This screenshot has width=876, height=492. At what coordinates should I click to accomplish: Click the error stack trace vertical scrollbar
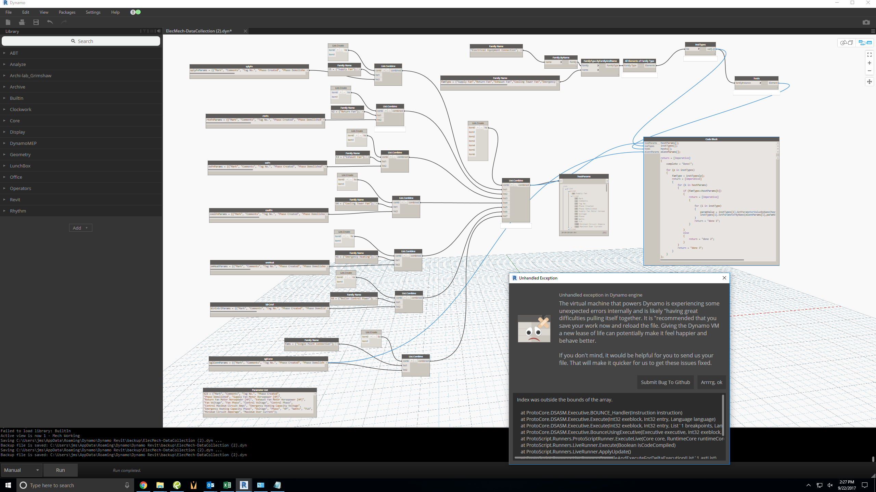723,415
